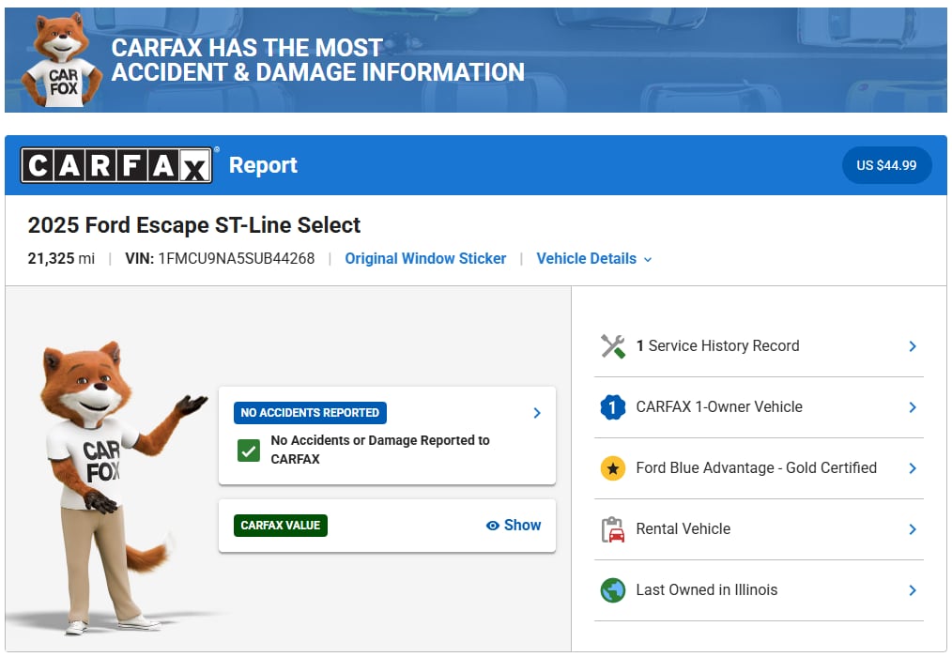Open CARFAX 1-Owner Vehicle text

pyautogui.click(x=719, y=406)
